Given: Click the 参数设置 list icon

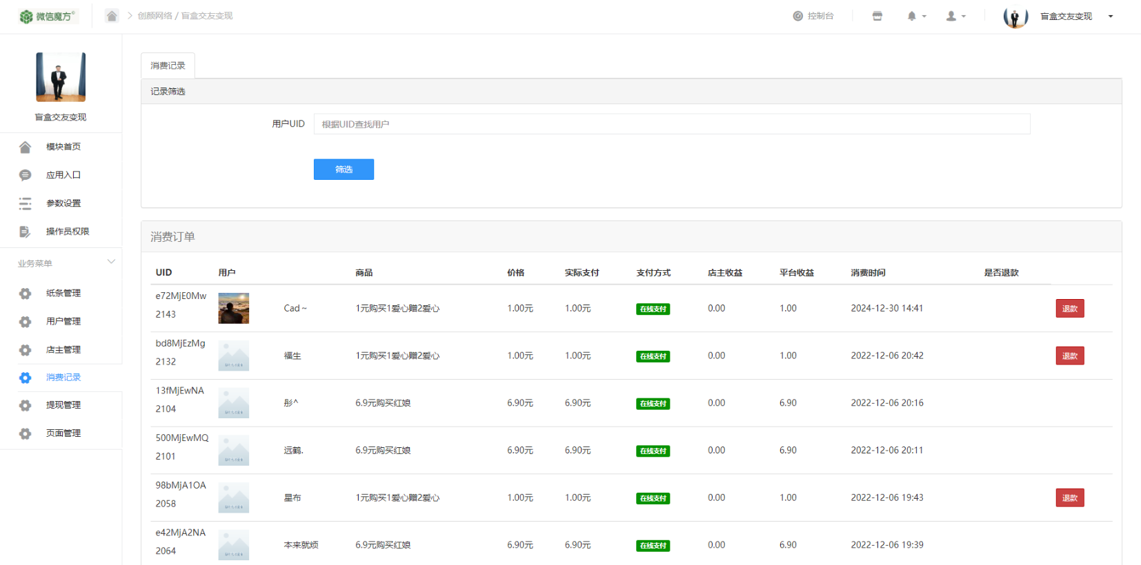Looking at the screenshot, I should point(26,203).
